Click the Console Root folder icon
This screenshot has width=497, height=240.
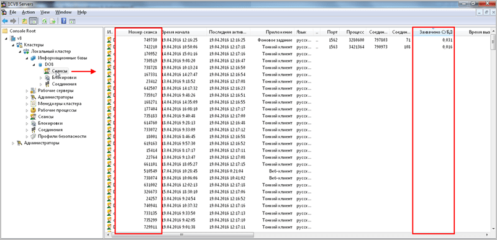5,31
